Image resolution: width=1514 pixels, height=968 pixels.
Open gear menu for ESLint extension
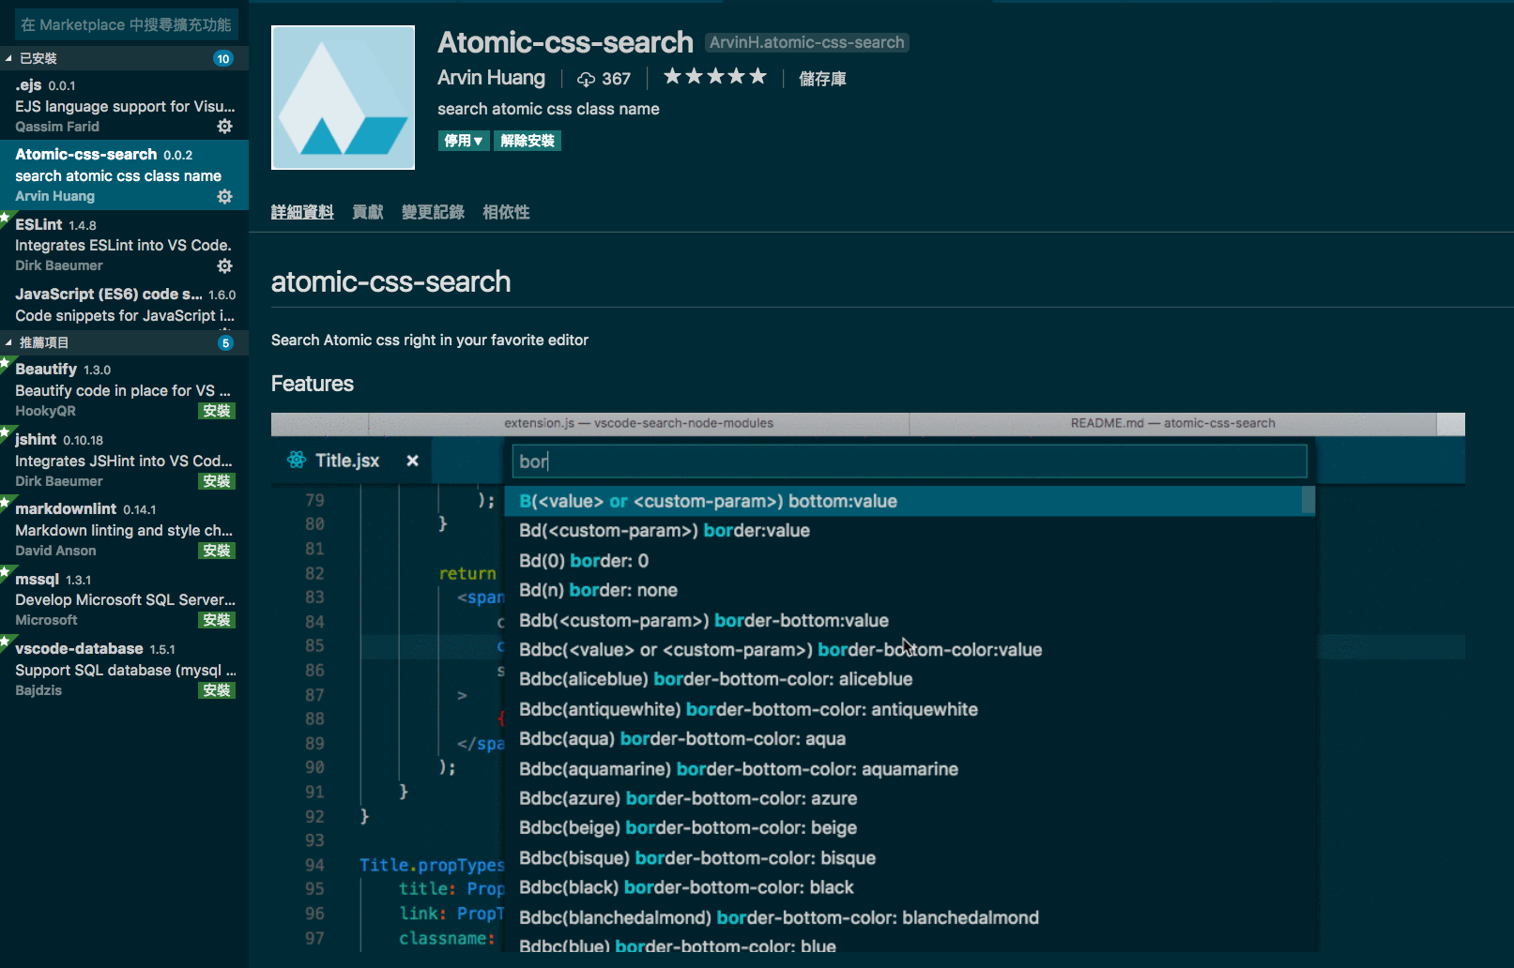pyautogui.click(x=225, y=265)
